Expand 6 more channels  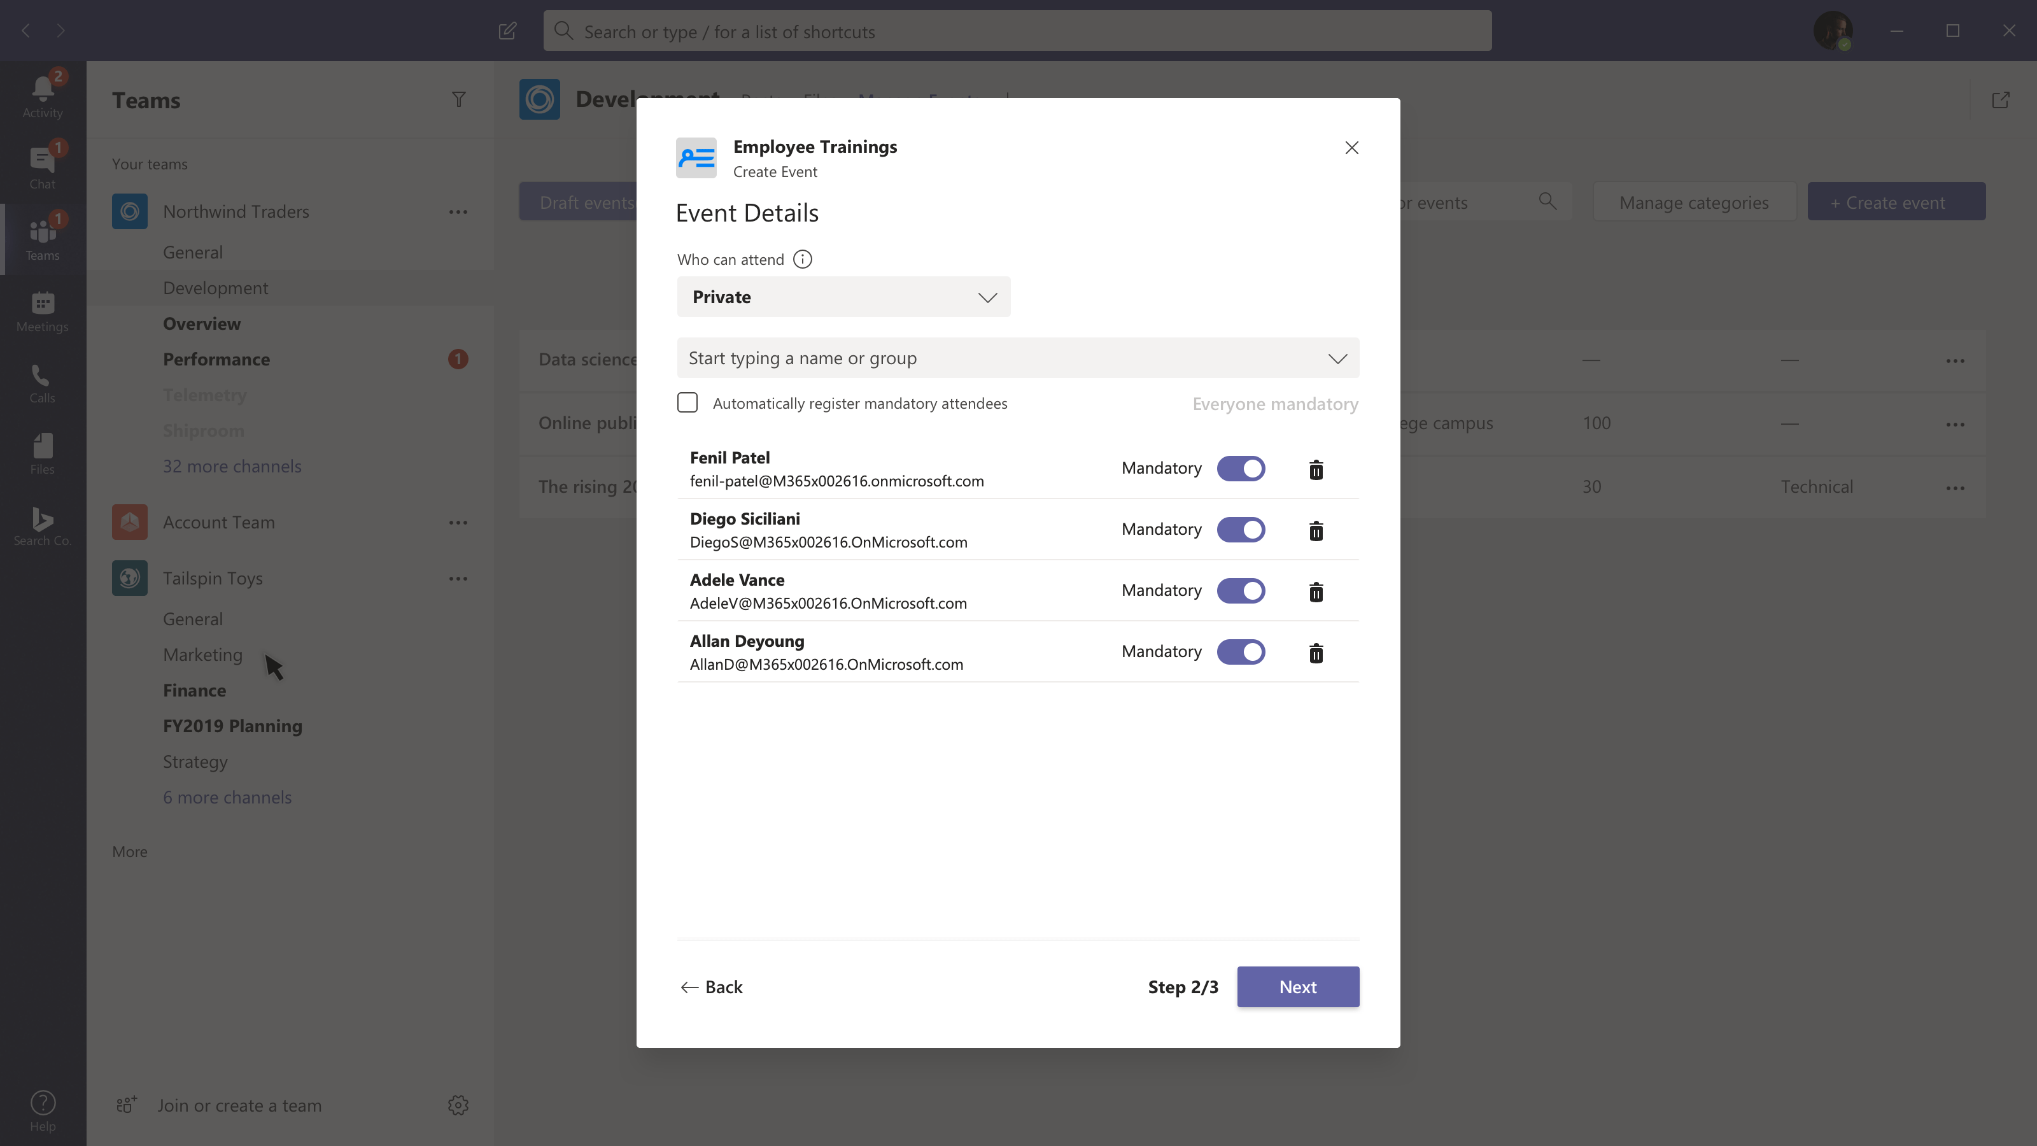click(227, 797)
